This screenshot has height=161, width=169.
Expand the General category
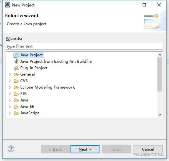point(10,74)
